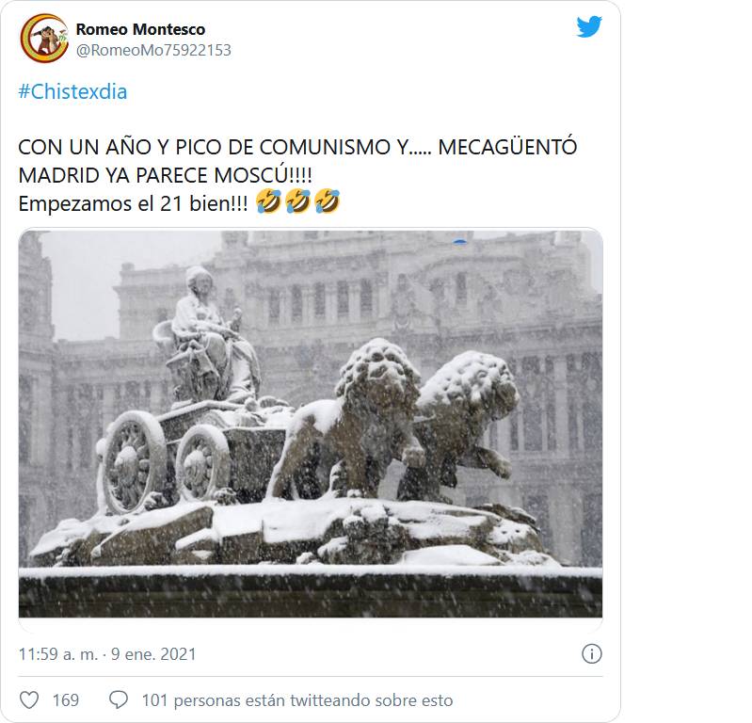
Task: Like the tweet with the heart icon
Action: tap(29, 700)
